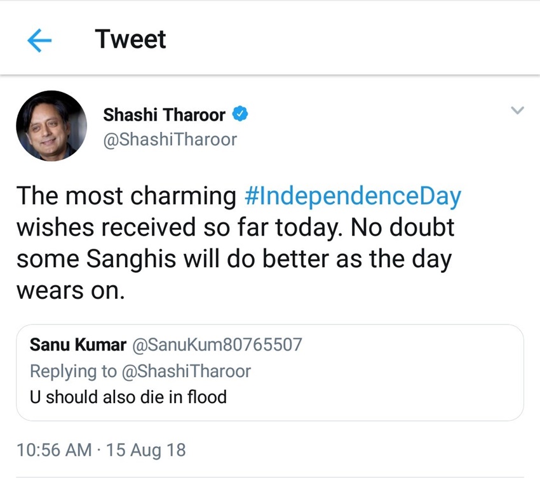Click the blue verified badge
The image size is (540, 478).
(x=240, y=115)
